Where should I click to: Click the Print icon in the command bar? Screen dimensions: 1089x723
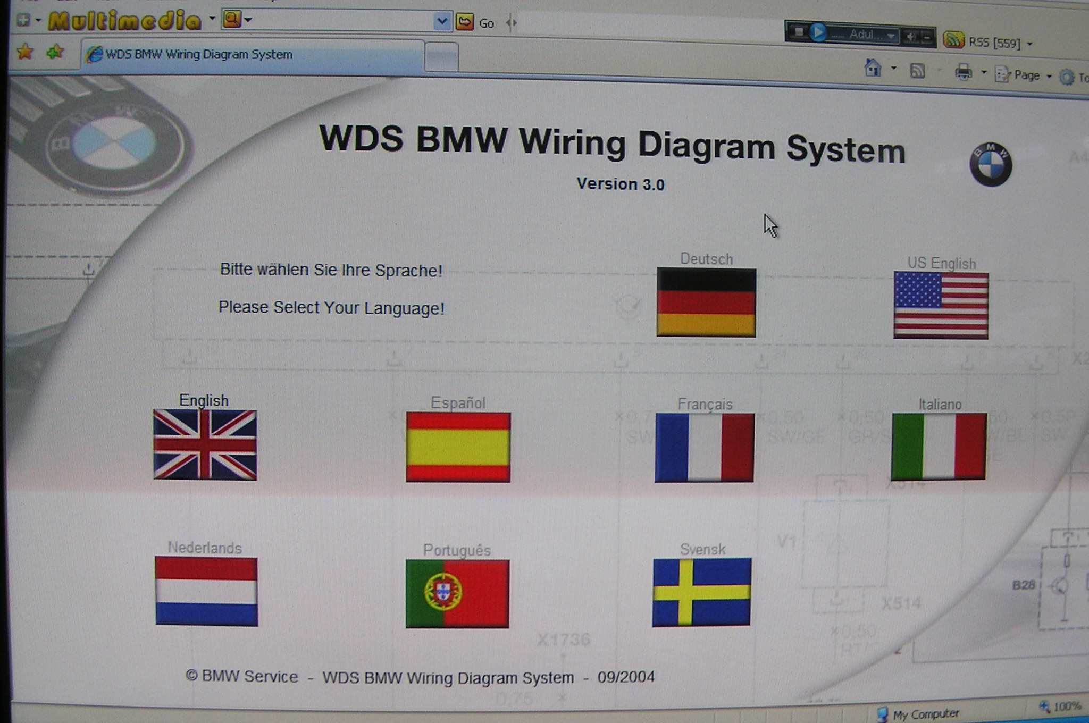pos(964,72)
